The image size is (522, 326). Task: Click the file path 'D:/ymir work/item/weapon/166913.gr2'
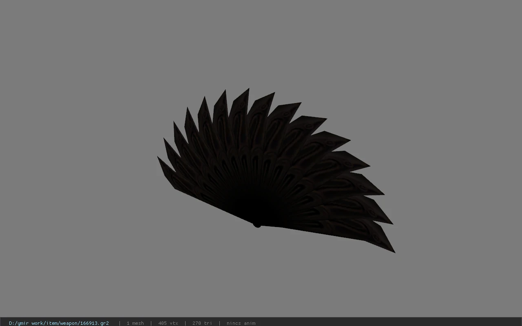(x=59, y=323)
